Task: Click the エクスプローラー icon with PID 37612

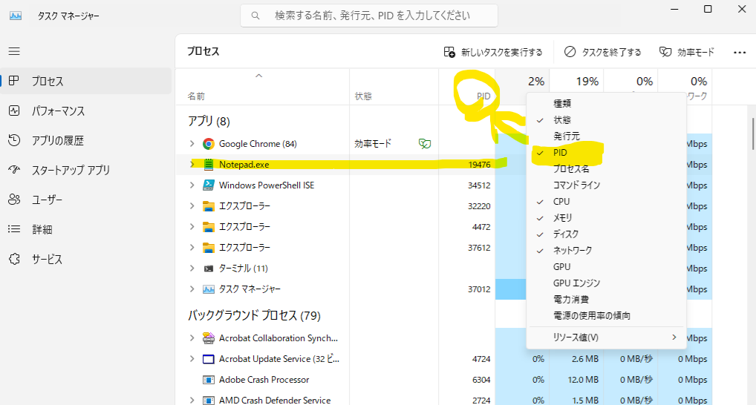Action: [x=208, y=248]
